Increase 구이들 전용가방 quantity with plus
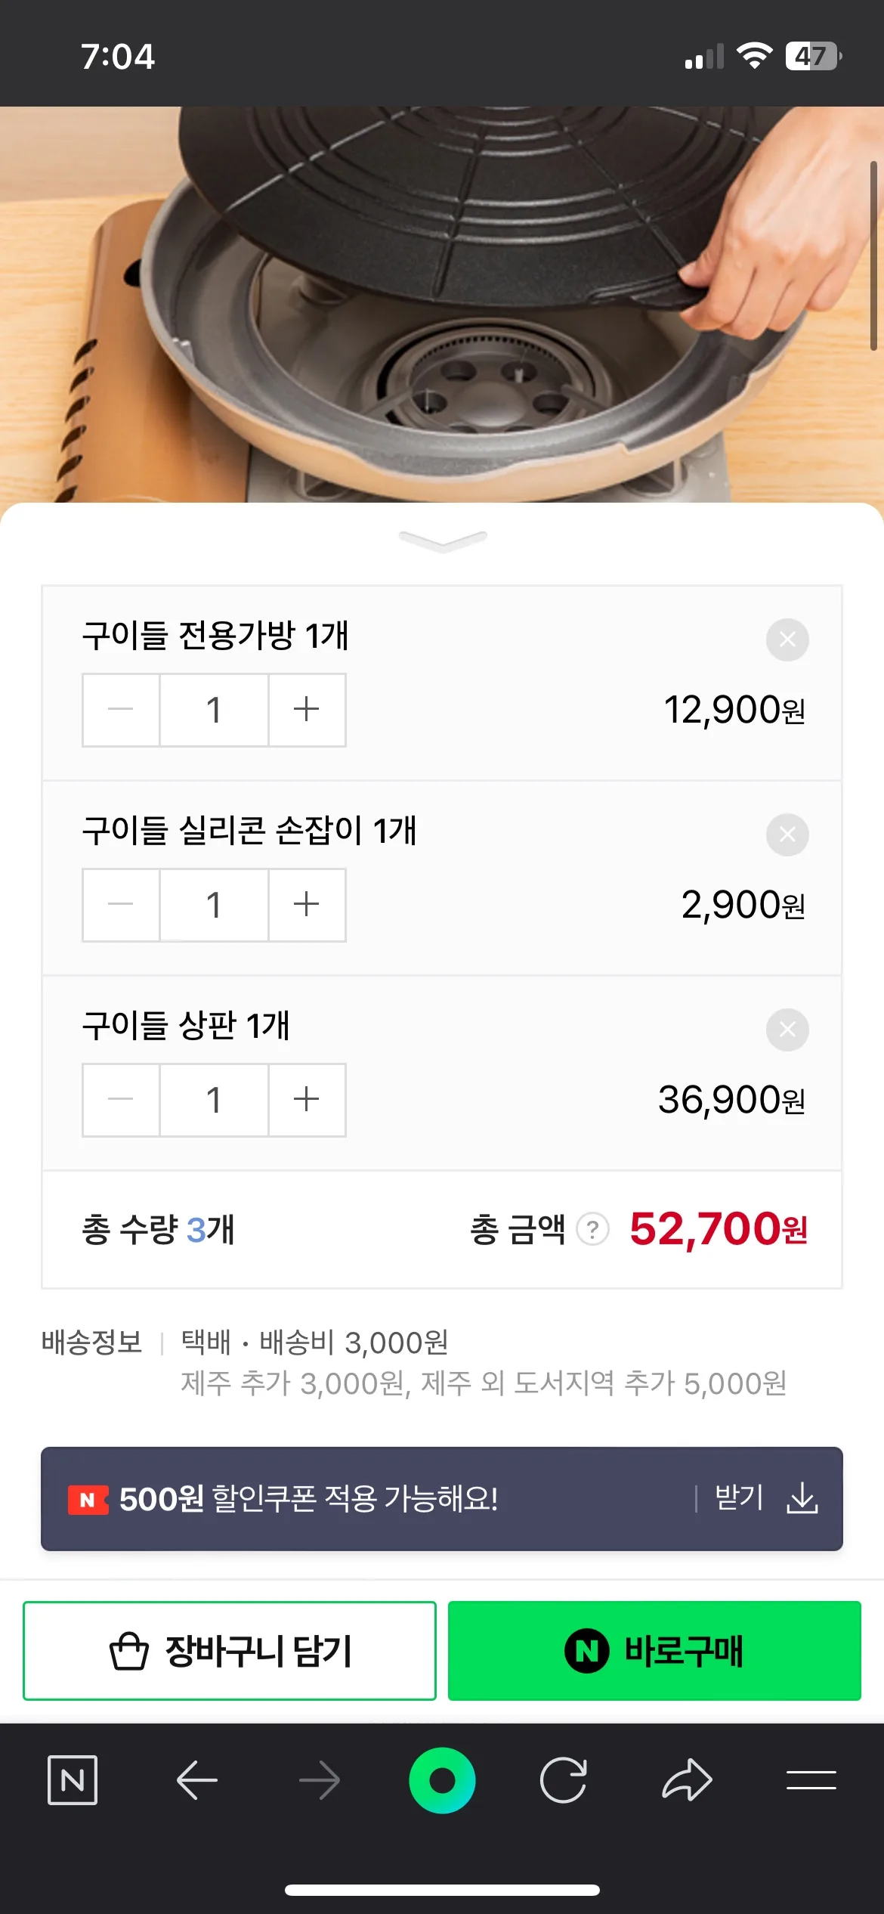This screenshot has width=884, height=1914. (x=307, y=710)
